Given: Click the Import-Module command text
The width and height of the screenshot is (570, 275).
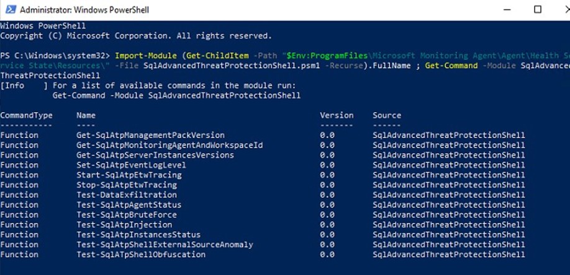Looking at the screenshot, I should [146, 56].
